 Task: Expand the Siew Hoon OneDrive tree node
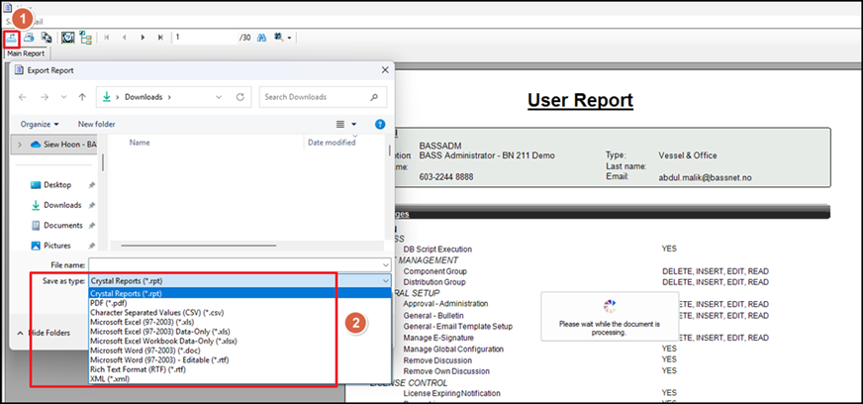click(x=21, y=145)
